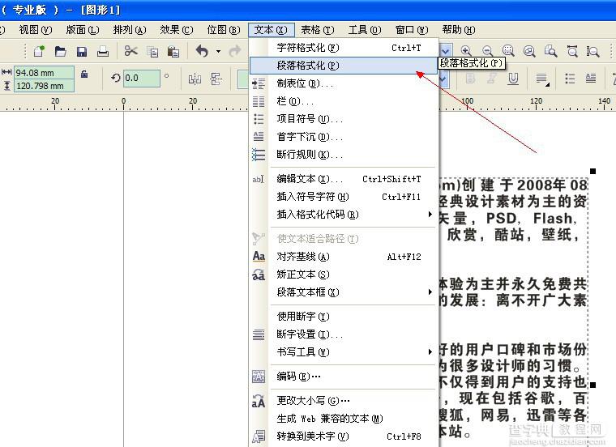Click the New document icon
Image resolution: width=616 pixels, height=447 pixels.
point(39,51)
